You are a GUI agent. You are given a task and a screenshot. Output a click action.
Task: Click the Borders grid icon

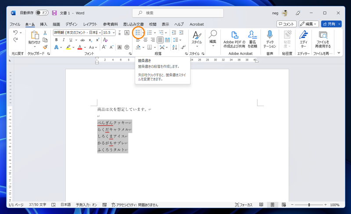[150, 47]
